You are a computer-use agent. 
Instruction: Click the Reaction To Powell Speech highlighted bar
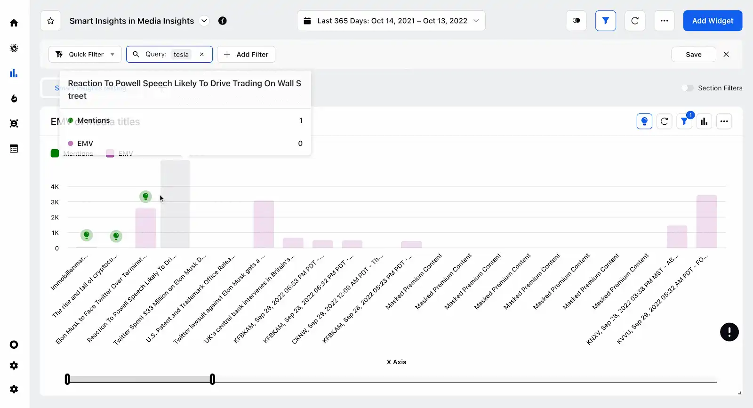175,204
